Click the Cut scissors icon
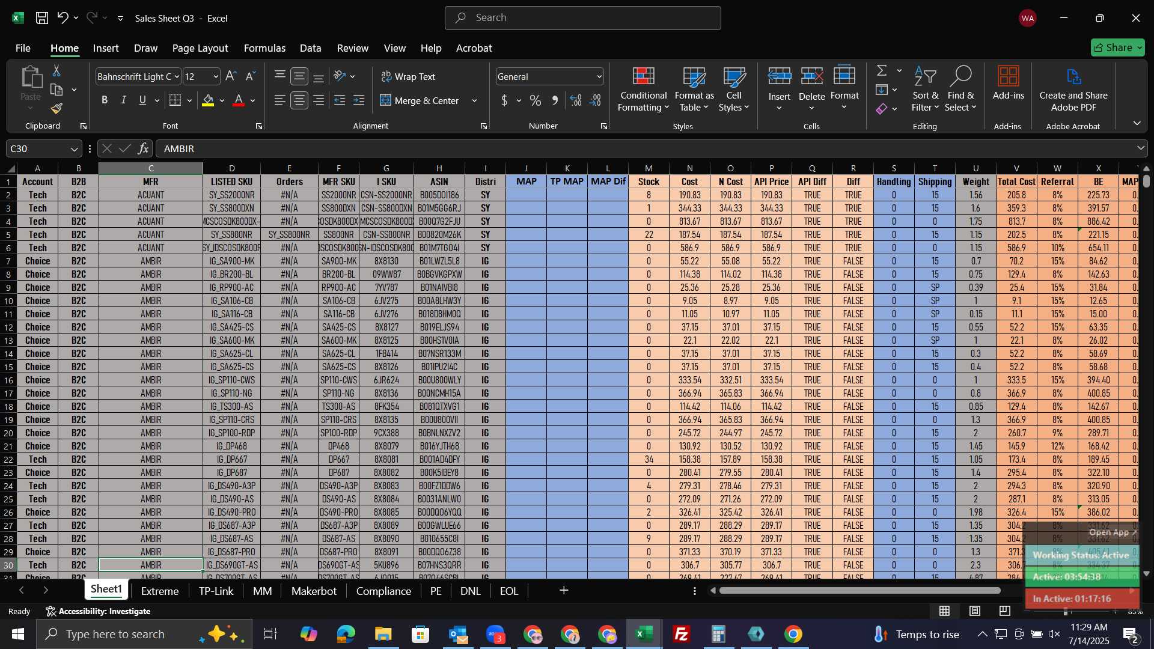 (x=56, y=71)
